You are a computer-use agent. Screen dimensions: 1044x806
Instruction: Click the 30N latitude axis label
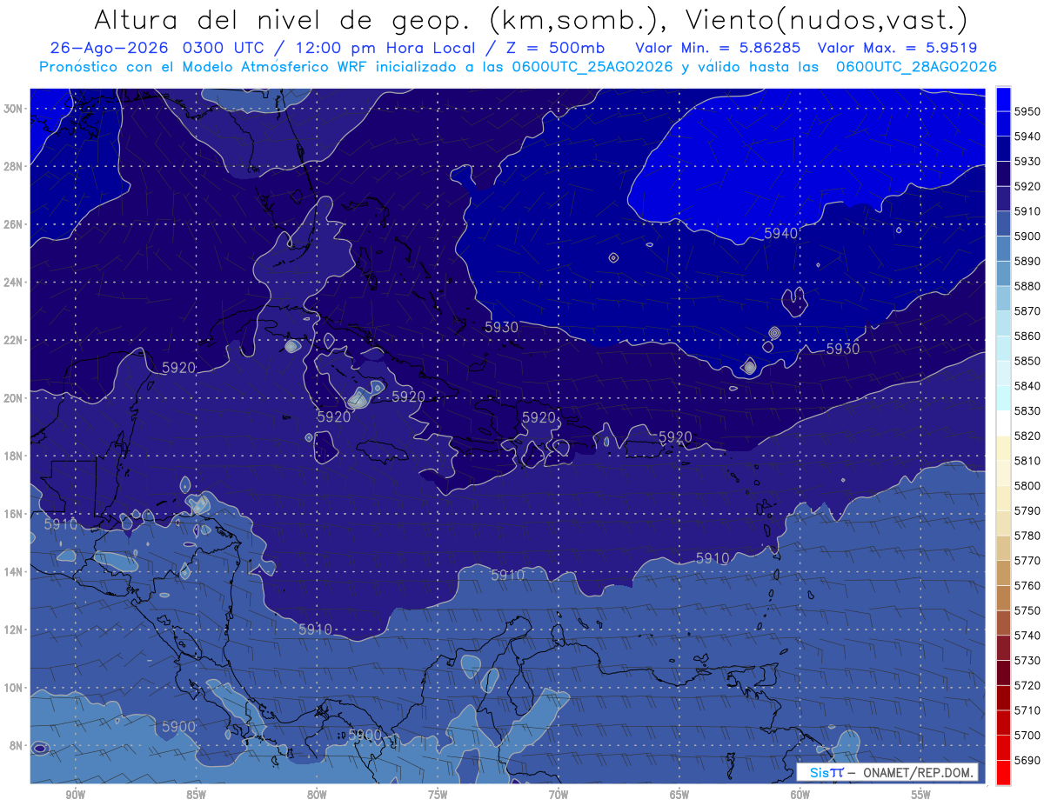14,108
